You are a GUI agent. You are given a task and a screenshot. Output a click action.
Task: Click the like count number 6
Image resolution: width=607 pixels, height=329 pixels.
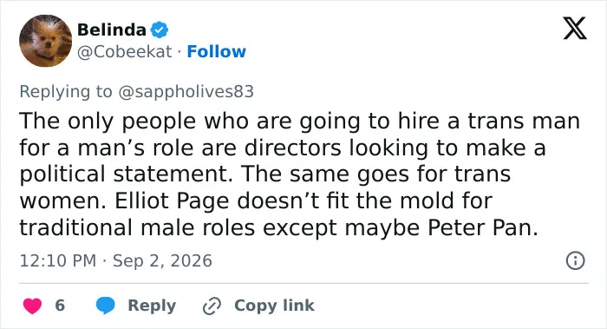[x=60, y=306]
